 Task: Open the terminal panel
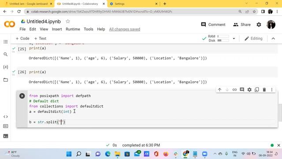[6, 136]
